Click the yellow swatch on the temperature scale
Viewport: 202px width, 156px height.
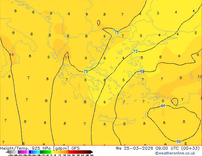(52, 152)
